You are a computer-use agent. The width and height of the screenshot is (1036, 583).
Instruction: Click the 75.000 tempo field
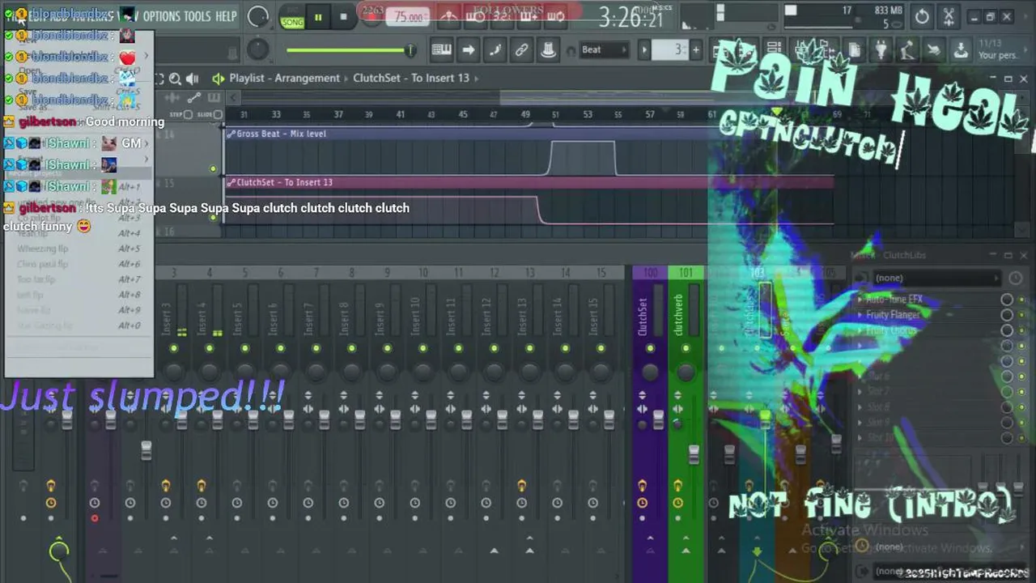[x=409, y=17]
